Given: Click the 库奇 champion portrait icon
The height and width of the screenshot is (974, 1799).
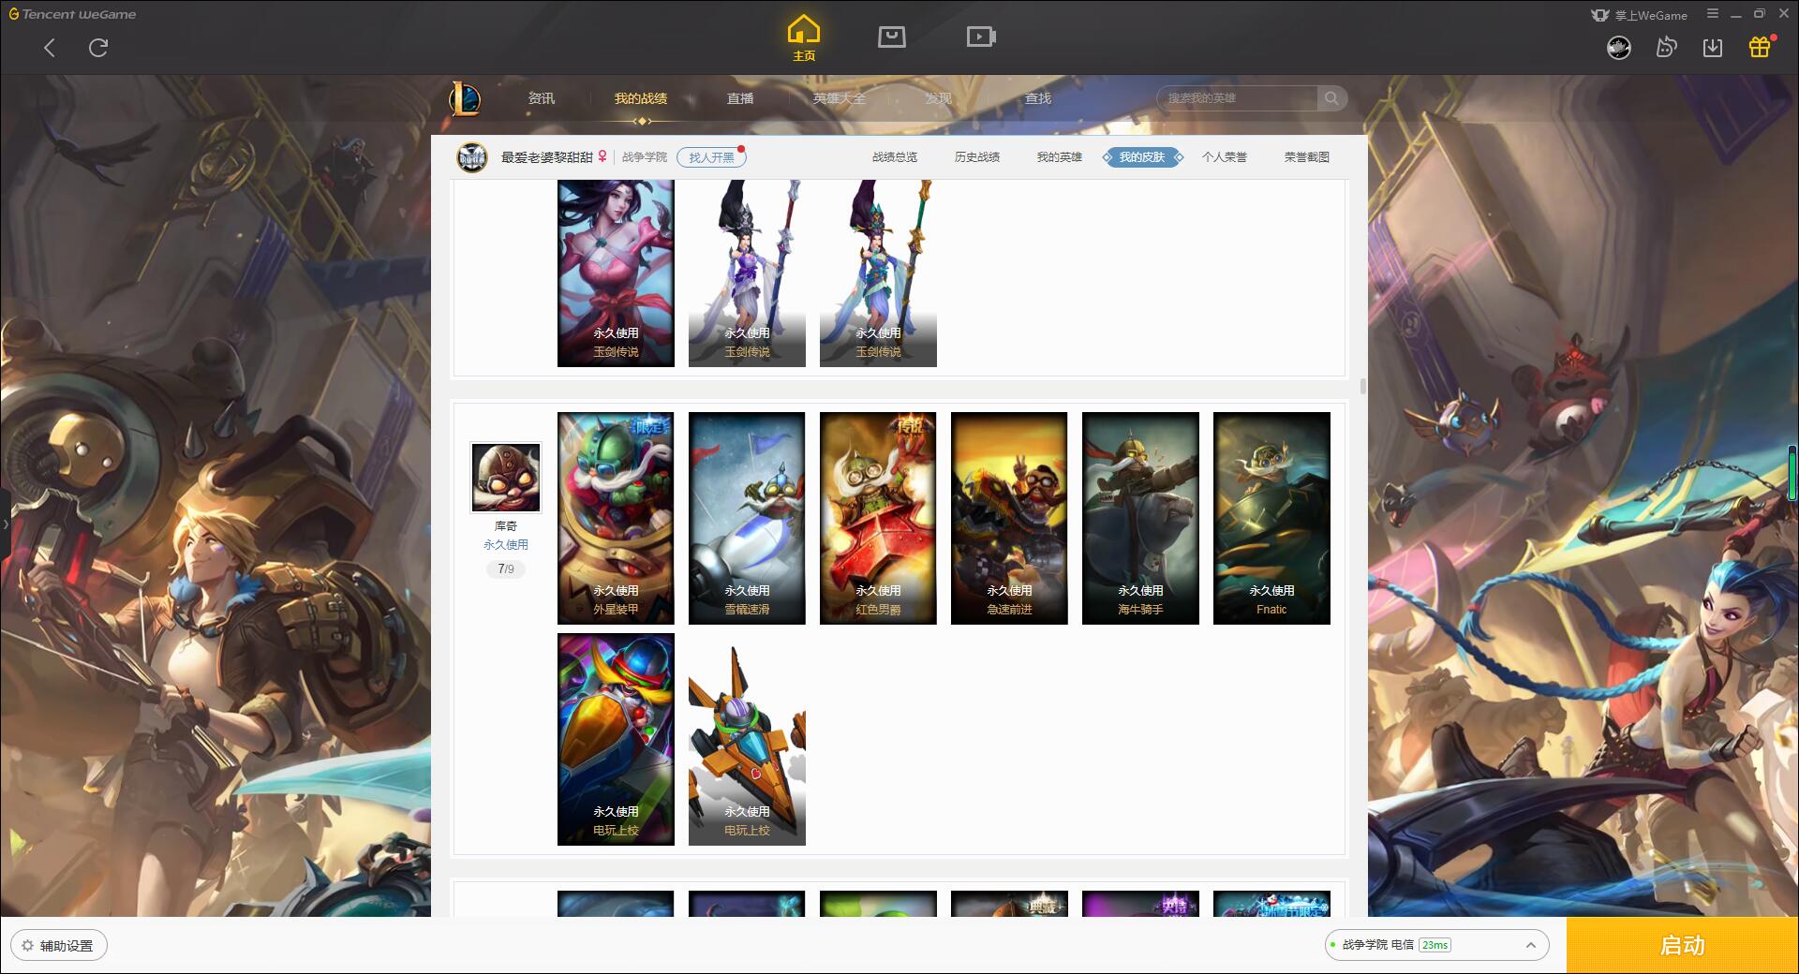Looking at the screenshot, I should 505,478.
